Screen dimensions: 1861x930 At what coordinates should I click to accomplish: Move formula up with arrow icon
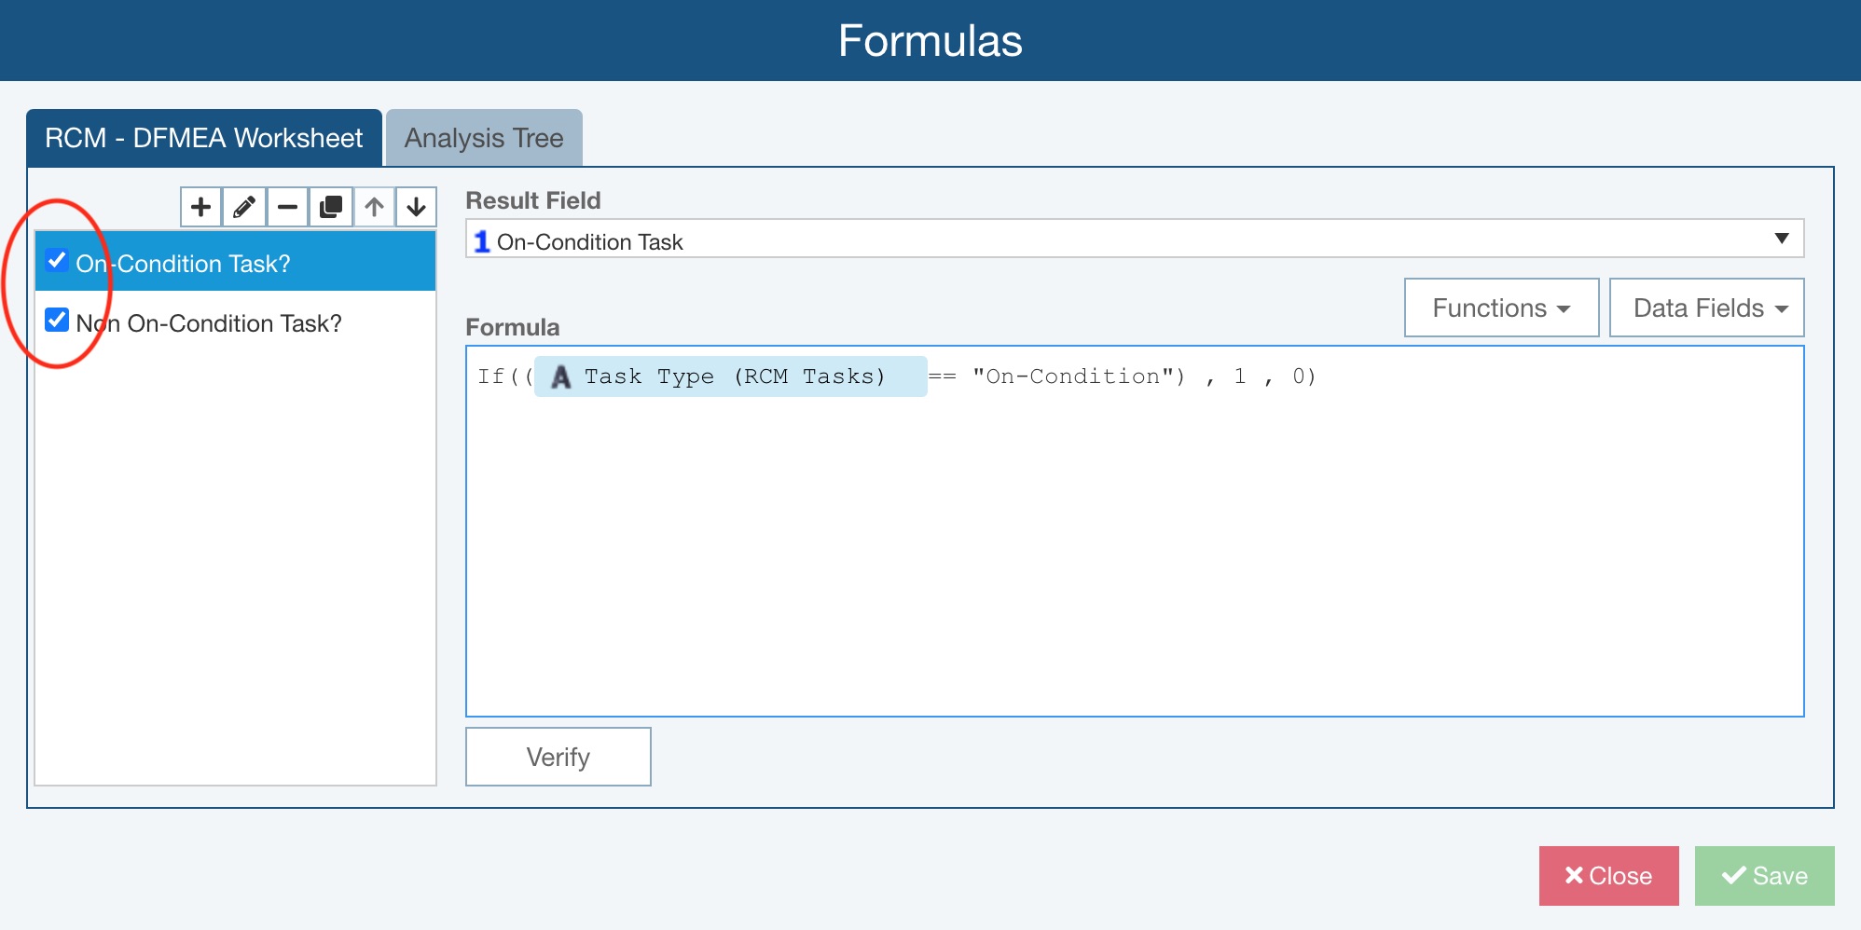374,207
